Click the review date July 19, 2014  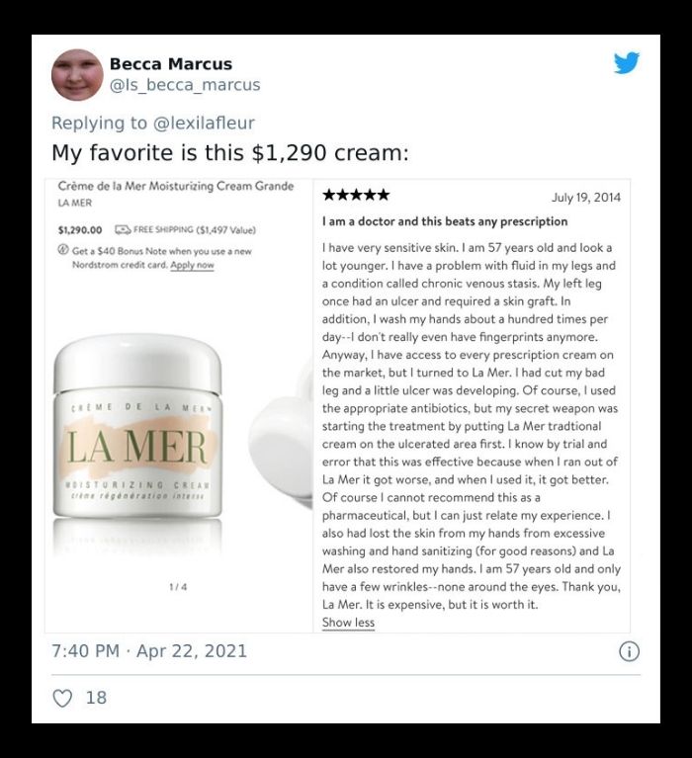586,198
